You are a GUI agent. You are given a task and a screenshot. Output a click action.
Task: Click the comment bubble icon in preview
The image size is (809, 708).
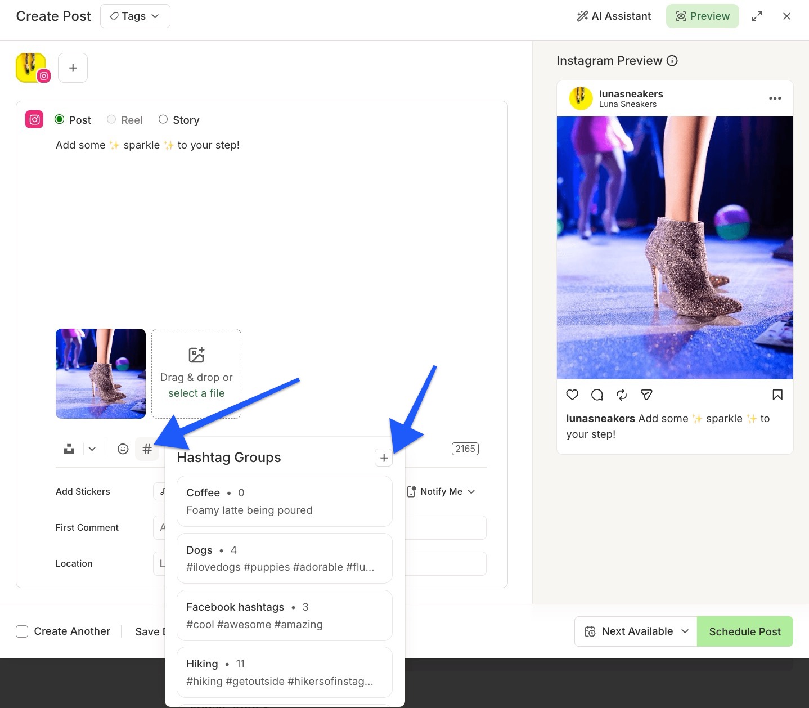[x=597, y=395]
